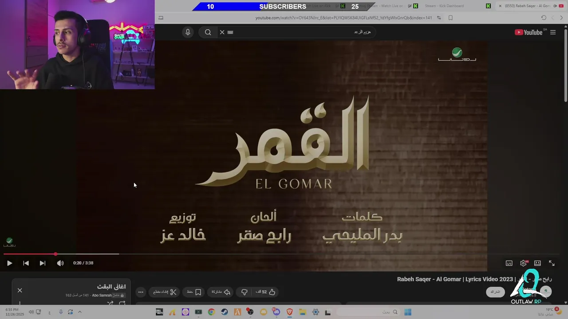Click the YouTube search magnifier button
The image size is (568, 319).
coord(208,32)
